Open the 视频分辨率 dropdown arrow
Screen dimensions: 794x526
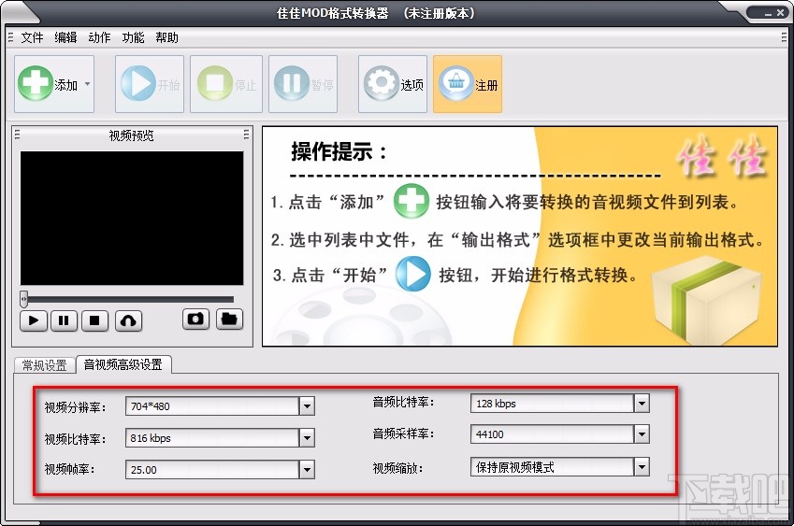pyautogui.click(x=307, y=406)
